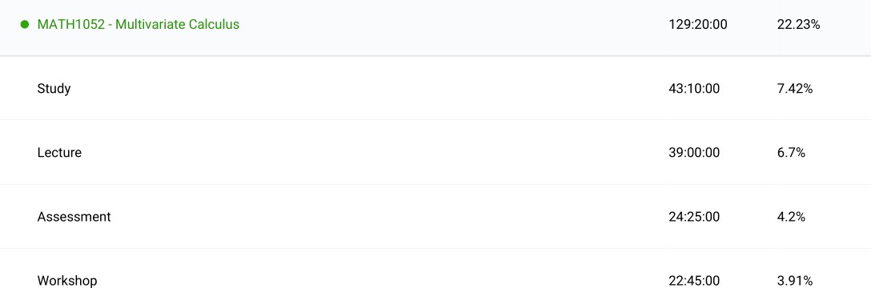Click the Assessment percentage 4.2%

pos(791,216)
